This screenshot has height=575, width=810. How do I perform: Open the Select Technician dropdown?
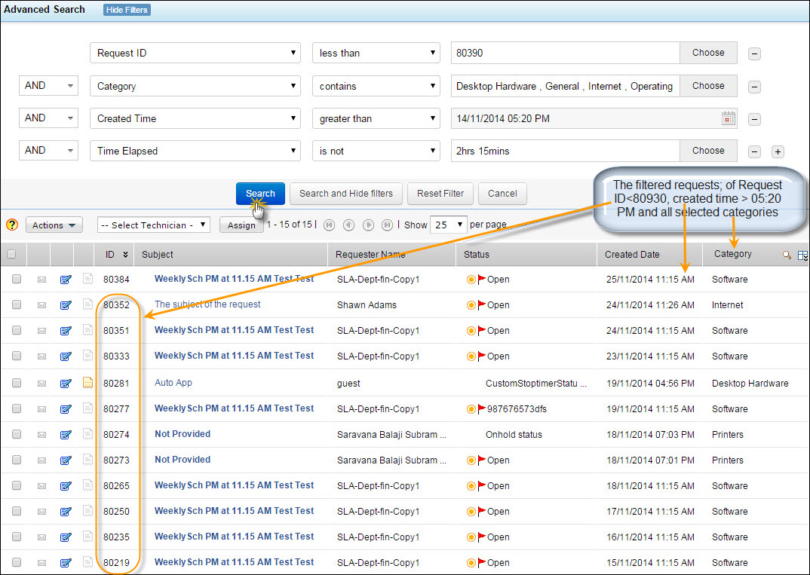click(x=153, y=225)
